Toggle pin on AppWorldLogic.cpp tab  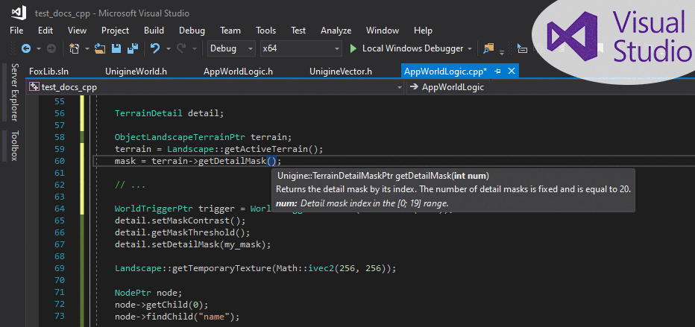coord(497,71)
